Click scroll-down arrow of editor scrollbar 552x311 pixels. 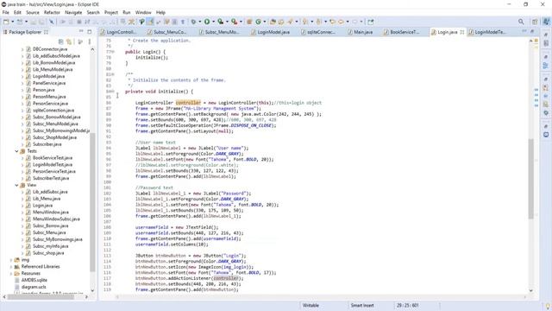point(531,290)
